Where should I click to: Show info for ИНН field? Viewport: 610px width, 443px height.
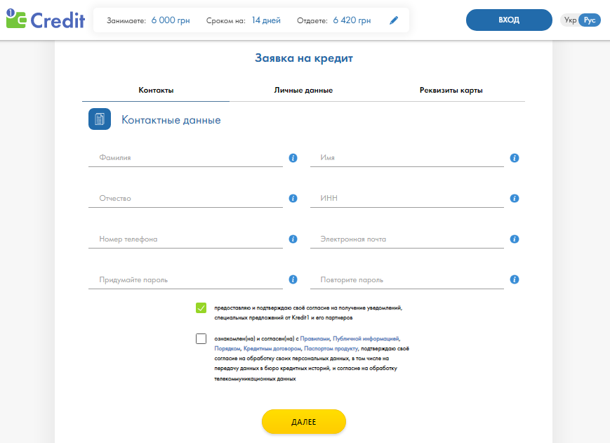pyautogui.click(x=515, y=199)
